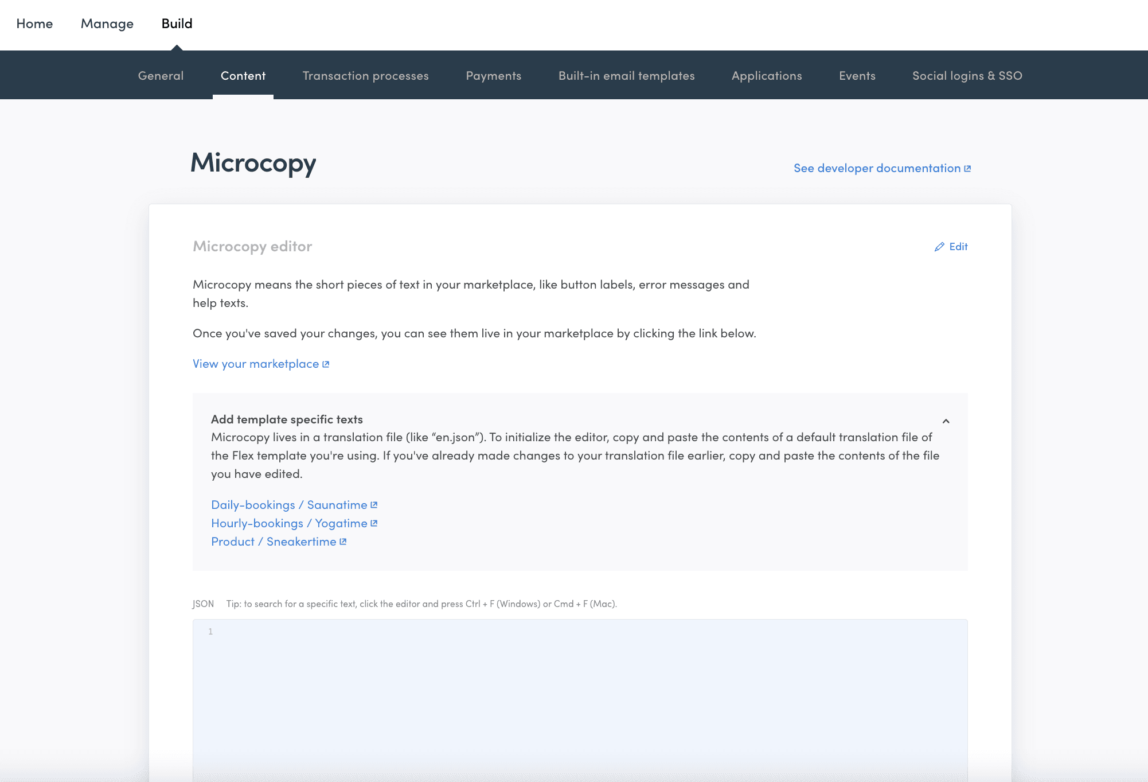Image resolution: width=1148 pixels, height=782 pixels.
Task: Click the external-link icon beside developer documentation
Action: pyautogui.click(x=967, y=169)
